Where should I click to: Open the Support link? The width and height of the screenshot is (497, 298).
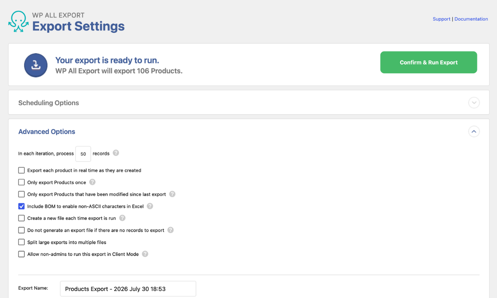(442, 19)
